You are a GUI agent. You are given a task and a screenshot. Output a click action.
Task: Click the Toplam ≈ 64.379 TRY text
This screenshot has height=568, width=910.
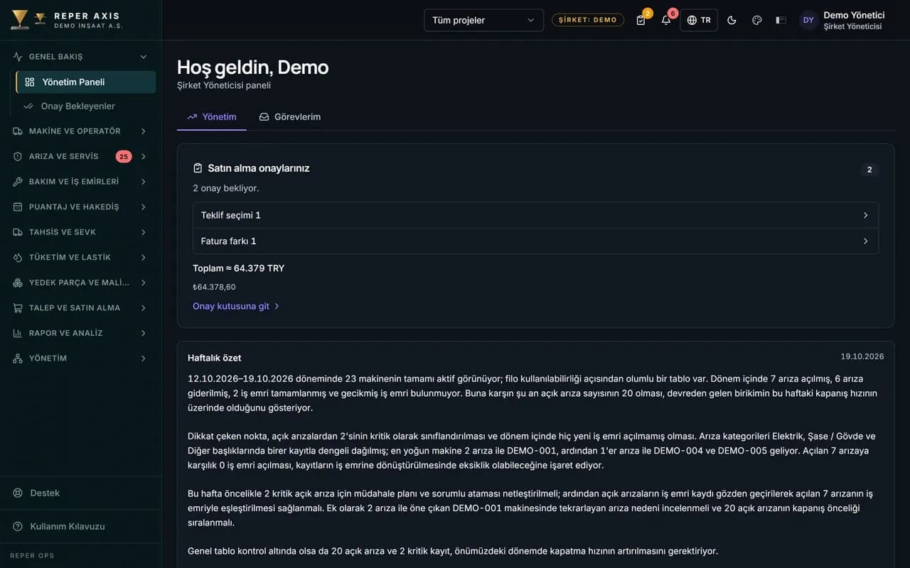pos(239,268)
